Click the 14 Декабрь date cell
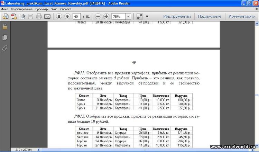The height and width of the screenshot is (152, 259). tap(104, 137)
